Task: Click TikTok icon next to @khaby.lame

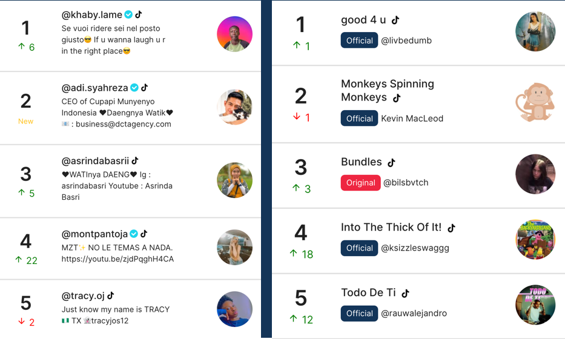Action: click(139, 15)
